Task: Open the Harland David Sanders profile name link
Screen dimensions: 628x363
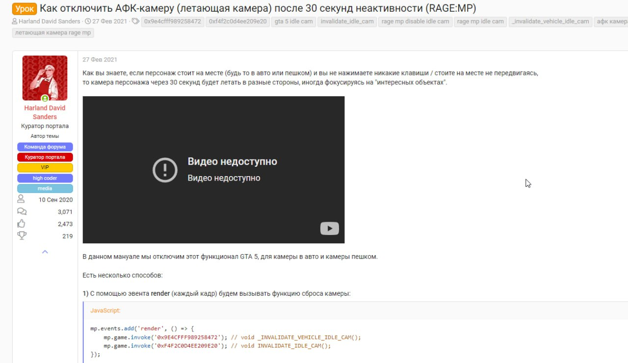Action: (45, 112)
